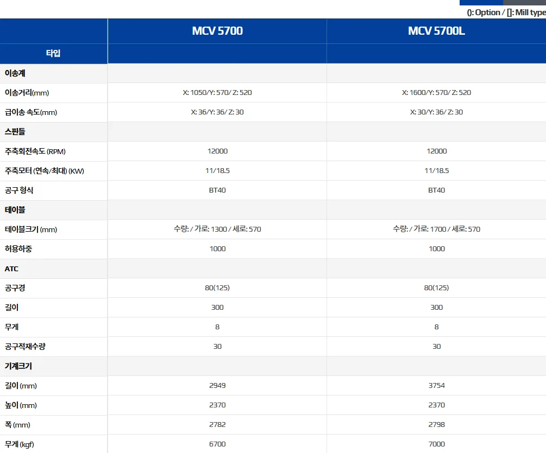546x453 pixels.
Task: Click tool capacity 30 under MCV 5700L
Action: [x=436, y=347]
